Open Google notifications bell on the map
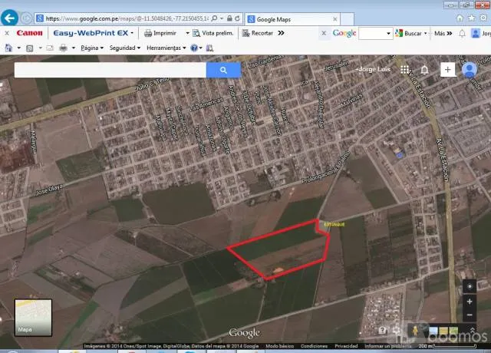491x353 pixels. tap(424, 70)
